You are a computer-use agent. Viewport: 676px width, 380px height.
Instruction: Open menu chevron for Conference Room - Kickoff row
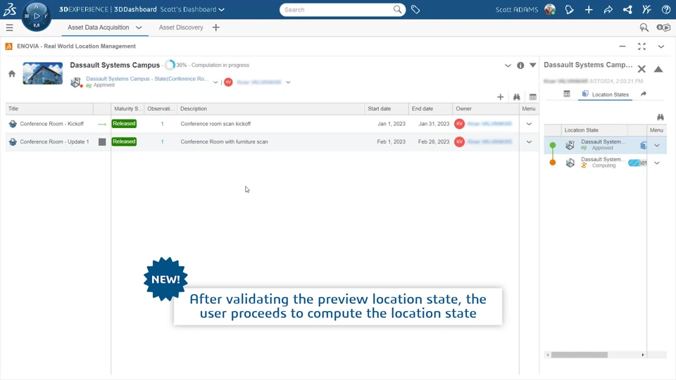pyautogui.click(x=529, y=124)
